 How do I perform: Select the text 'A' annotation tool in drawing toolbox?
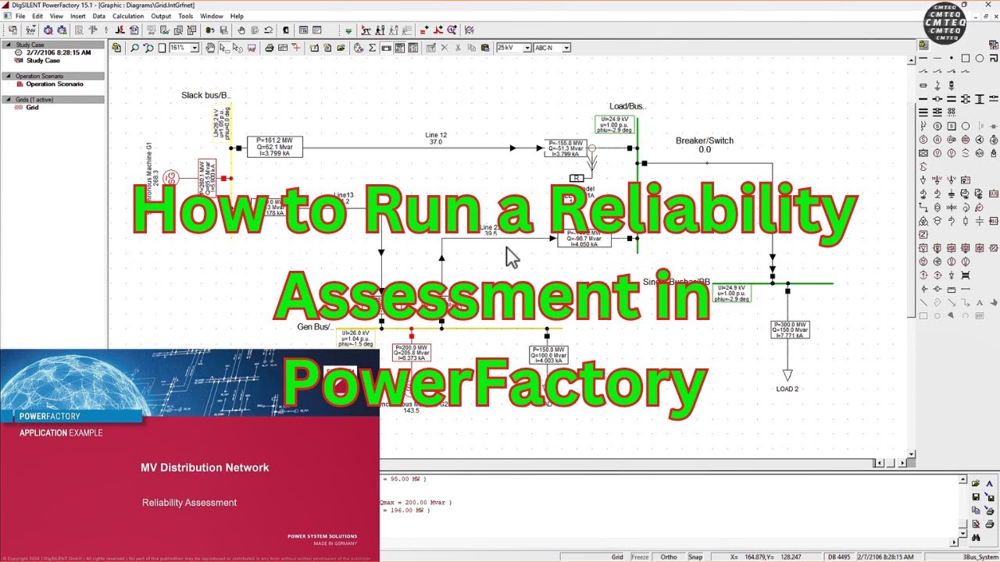point(980,303)
